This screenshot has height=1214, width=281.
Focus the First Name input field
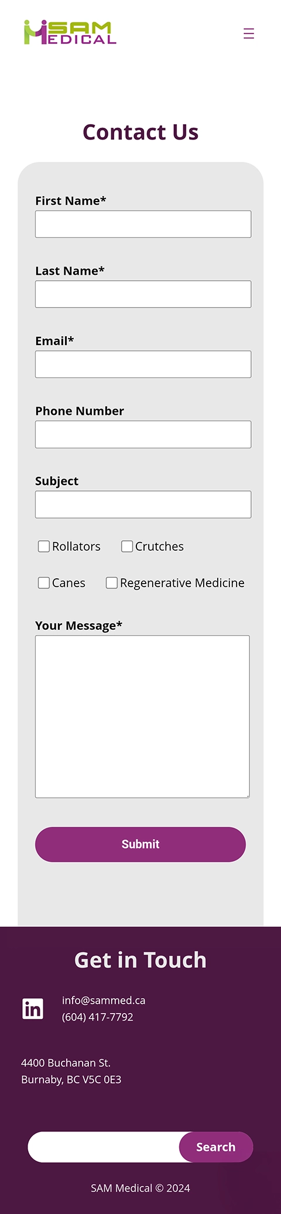(x=143, y=224)
